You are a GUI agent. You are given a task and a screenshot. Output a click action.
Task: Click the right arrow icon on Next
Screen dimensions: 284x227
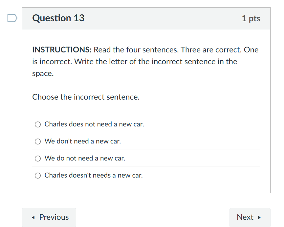[259, 218]
